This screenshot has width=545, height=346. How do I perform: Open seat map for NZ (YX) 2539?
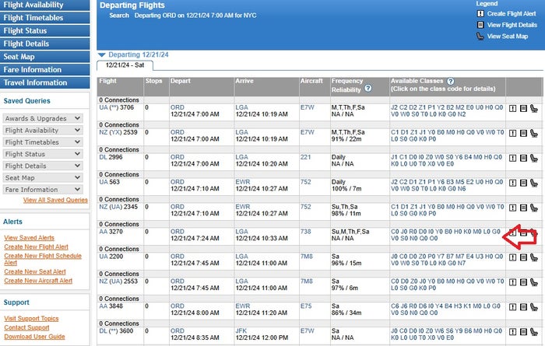534,133
